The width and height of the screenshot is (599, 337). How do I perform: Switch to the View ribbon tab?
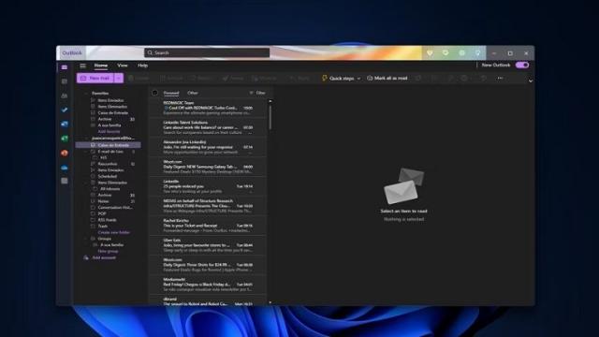(123, 66)
